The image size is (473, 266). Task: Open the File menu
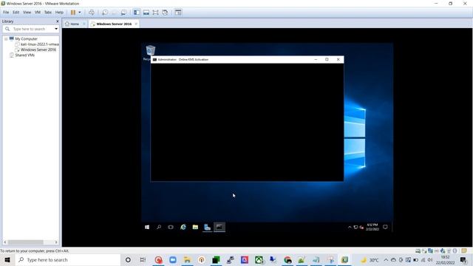coord(6,13)
